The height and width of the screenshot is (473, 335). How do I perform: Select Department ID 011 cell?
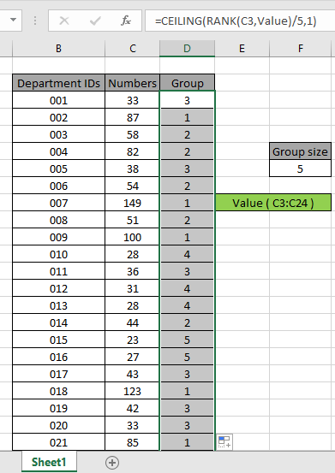click(58, 271)
